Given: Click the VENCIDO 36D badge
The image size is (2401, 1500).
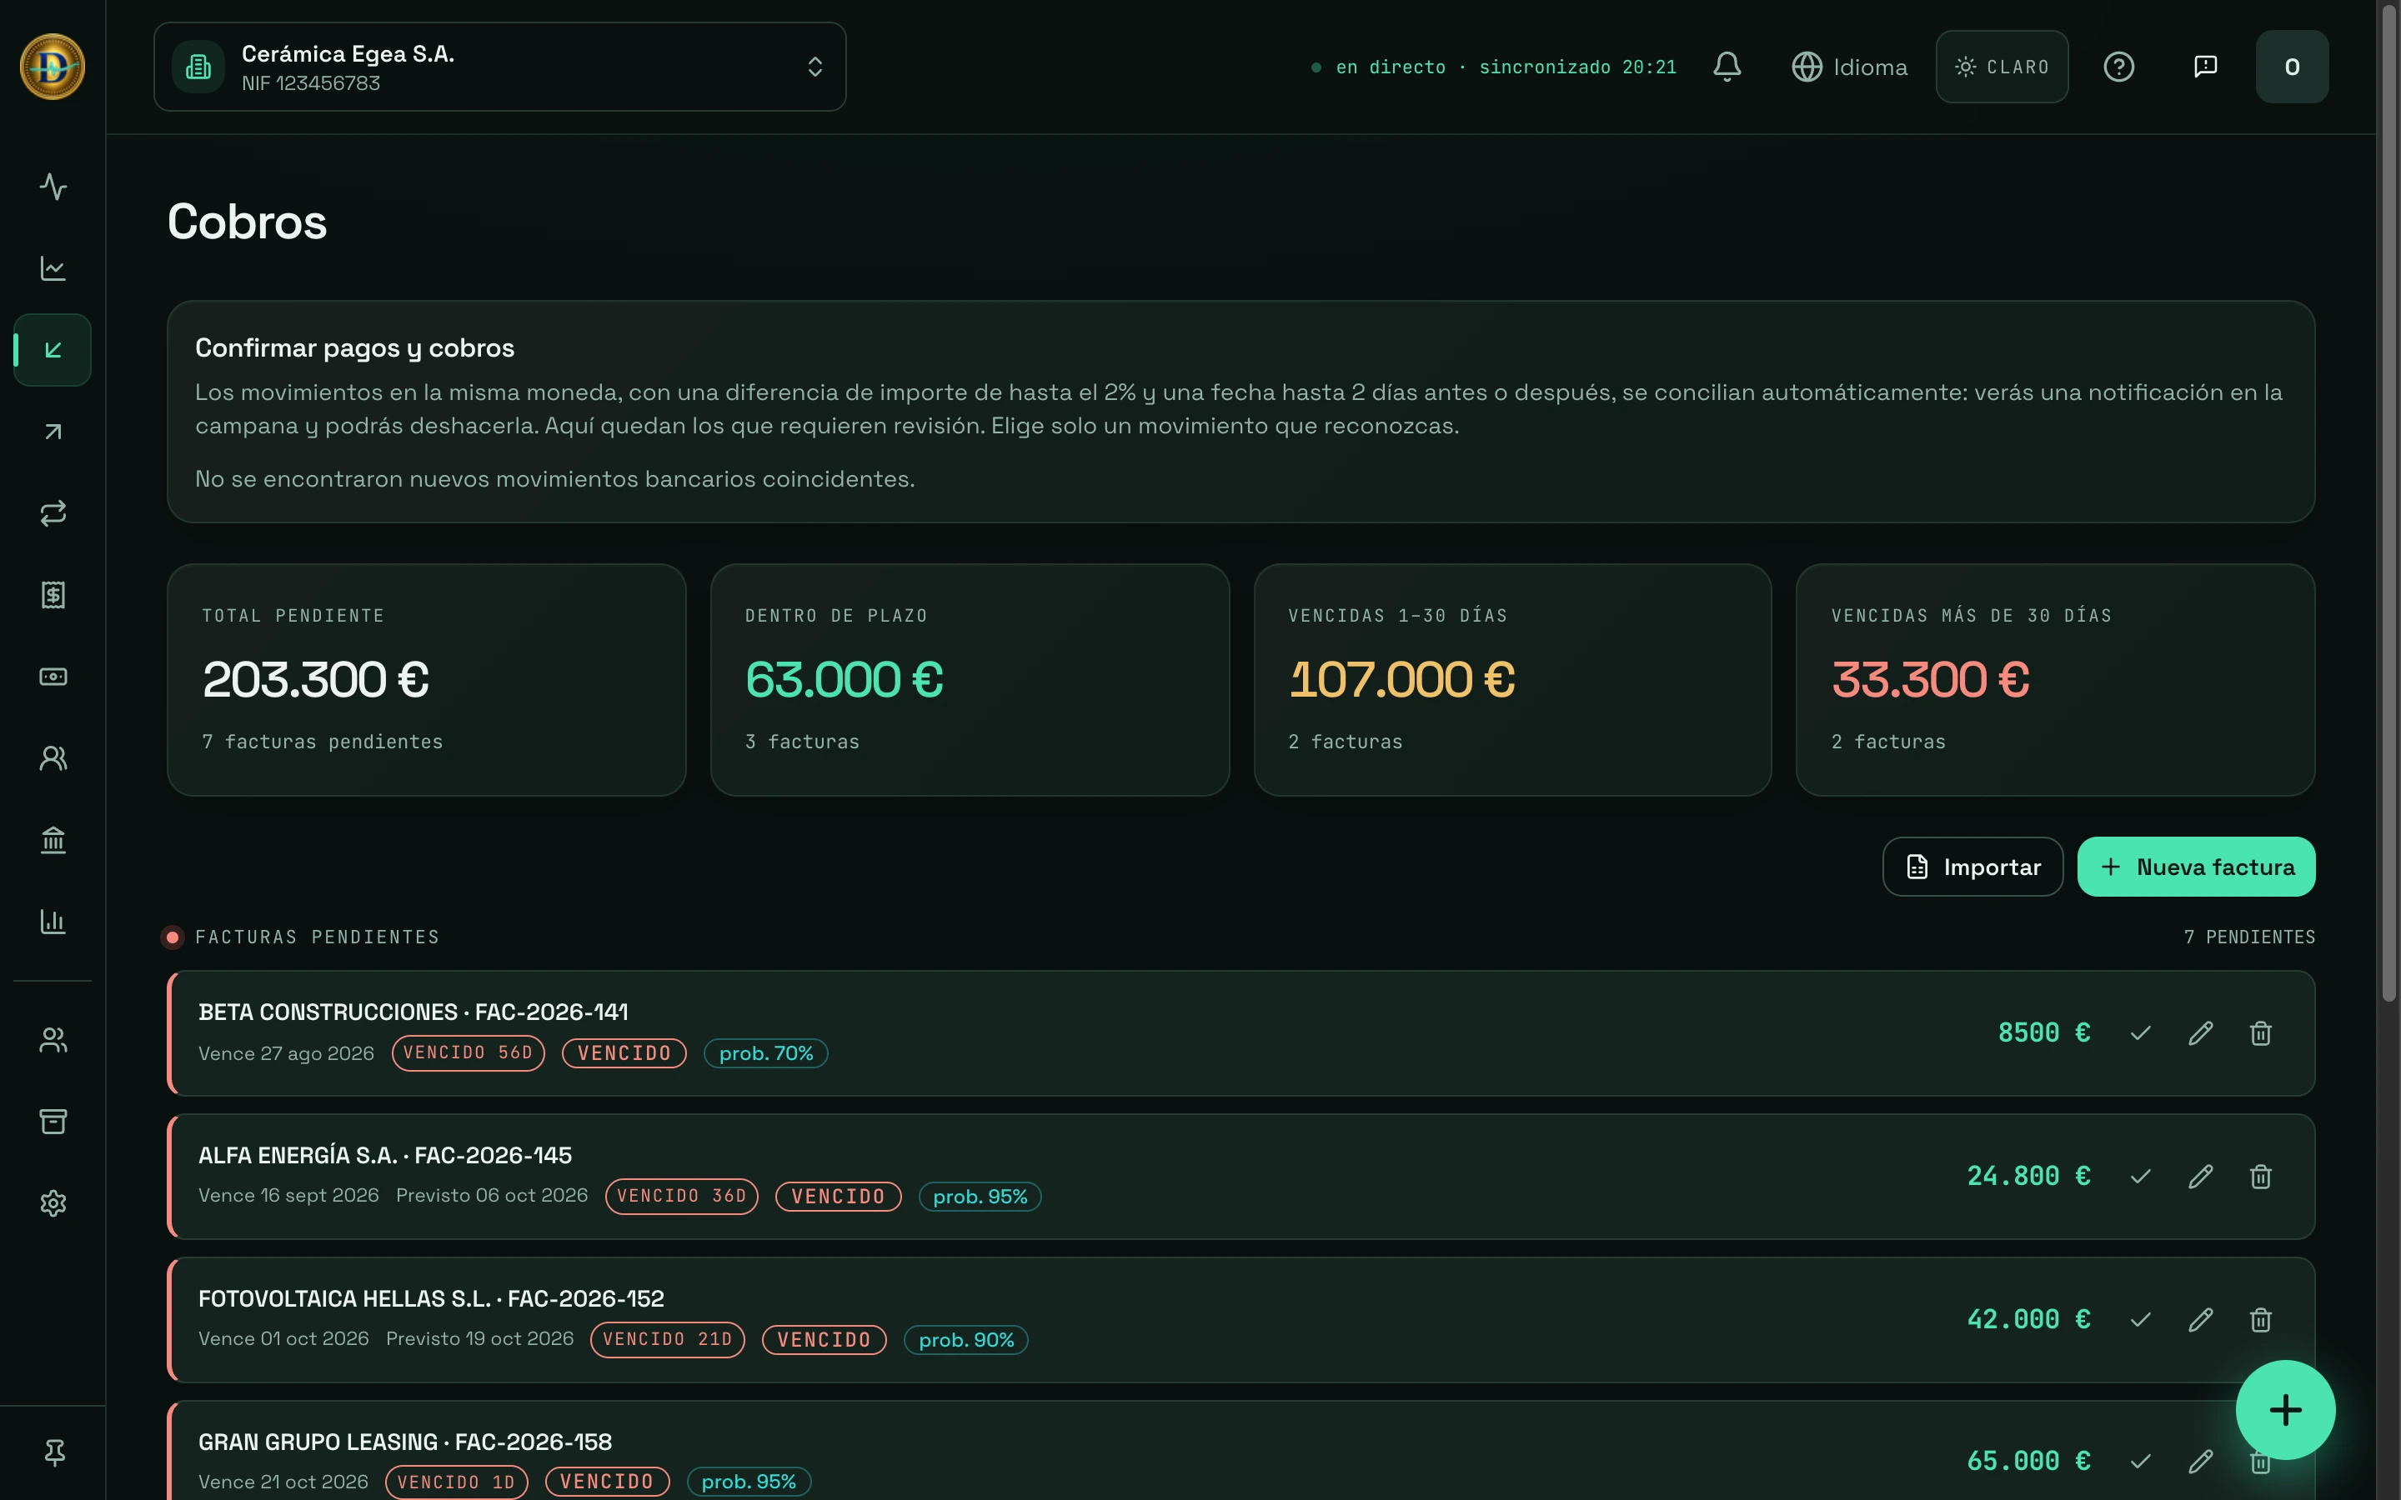Looking at the screenshot, I should (682, 1197).
